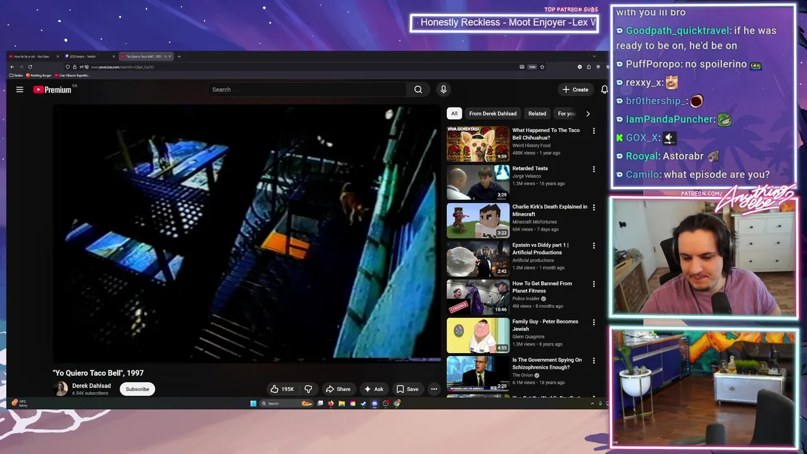Open the Dailies bookmark
807x454 pixels.
16,75
